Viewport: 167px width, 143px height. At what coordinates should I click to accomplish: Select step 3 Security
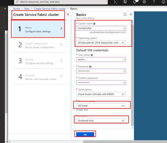(x=39, y=60)
